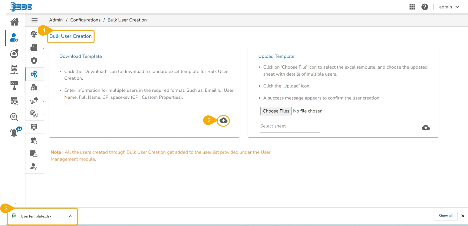The image size is (468, 226).
Task: Toggle the hamburger menu
Action: (35, 20)
